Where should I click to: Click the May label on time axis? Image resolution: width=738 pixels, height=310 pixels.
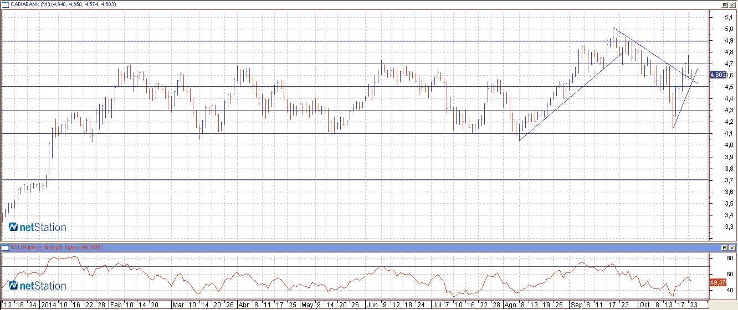[x=307, y=304]
